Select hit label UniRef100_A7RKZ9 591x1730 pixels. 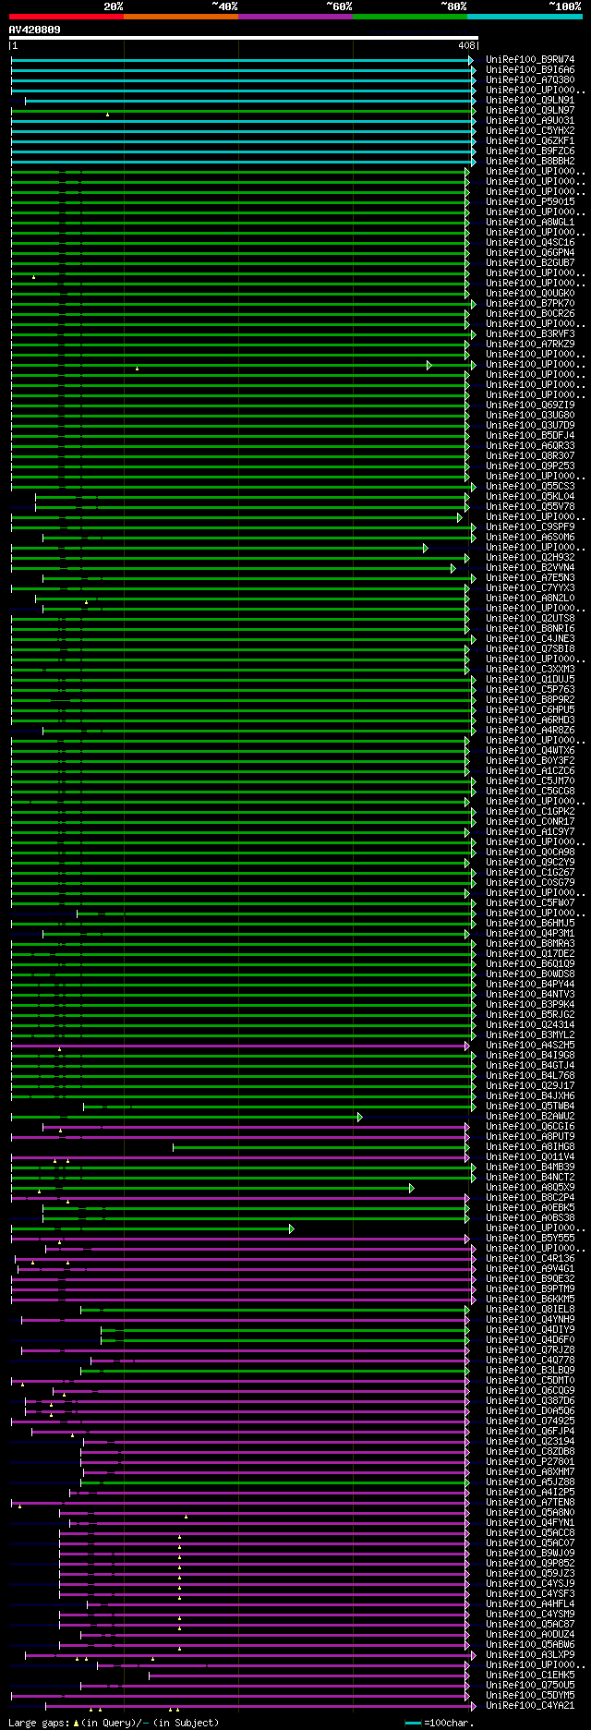(530, 345)
